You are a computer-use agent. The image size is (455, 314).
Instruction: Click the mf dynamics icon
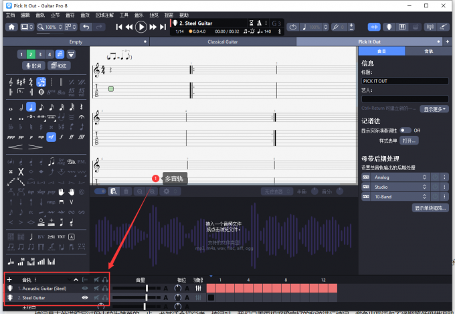click(50, 136)
